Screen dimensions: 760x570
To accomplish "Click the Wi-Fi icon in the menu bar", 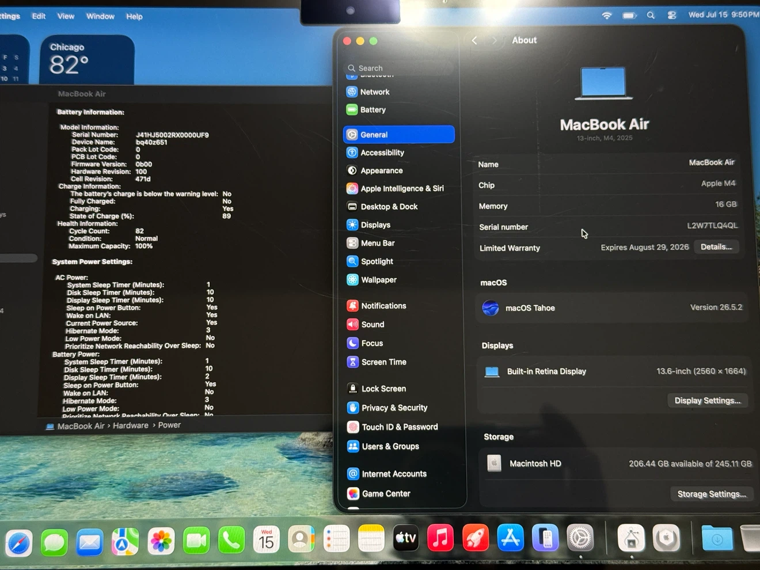I will pyautogui.click(x=607, y=16).
